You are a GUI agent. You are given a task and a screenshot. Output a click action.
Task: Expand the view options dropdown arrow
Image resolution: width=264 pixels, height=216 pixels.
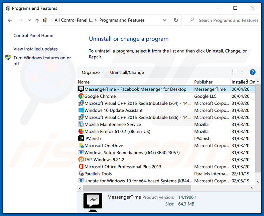242,72
